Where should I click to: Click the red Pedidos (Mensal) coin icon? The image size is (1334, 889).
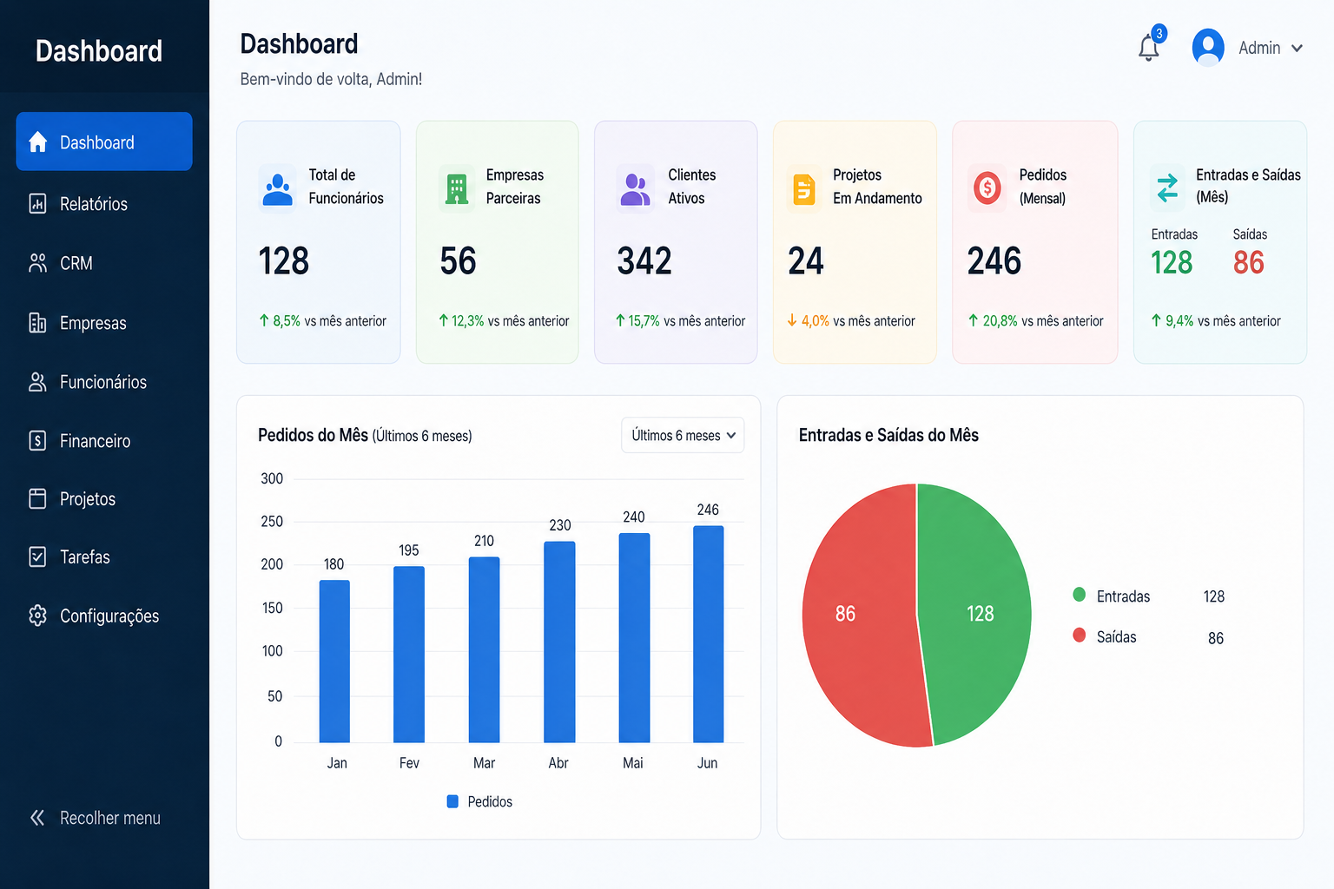tap(987, 188)
